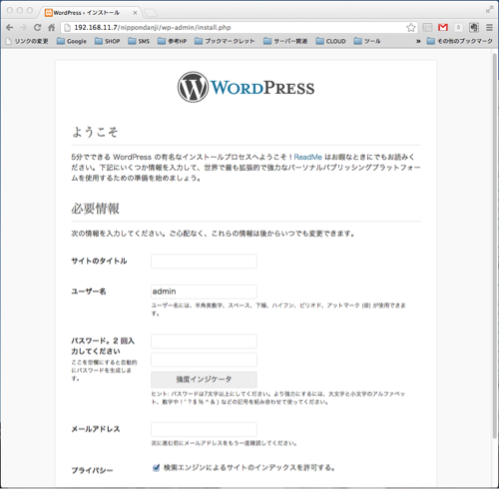
Task: Click the 強度インジケータ strength indicator
Action: tap(204, 379)
